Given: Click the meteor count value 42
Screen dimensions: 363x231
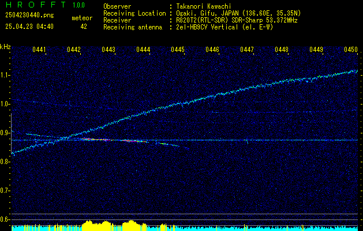Looking at the screenshot, I should point(84,27).
